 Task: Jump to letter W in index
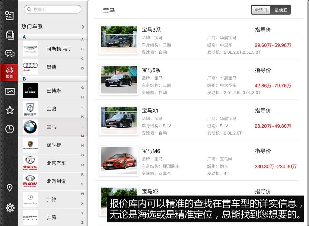(82, 194)
